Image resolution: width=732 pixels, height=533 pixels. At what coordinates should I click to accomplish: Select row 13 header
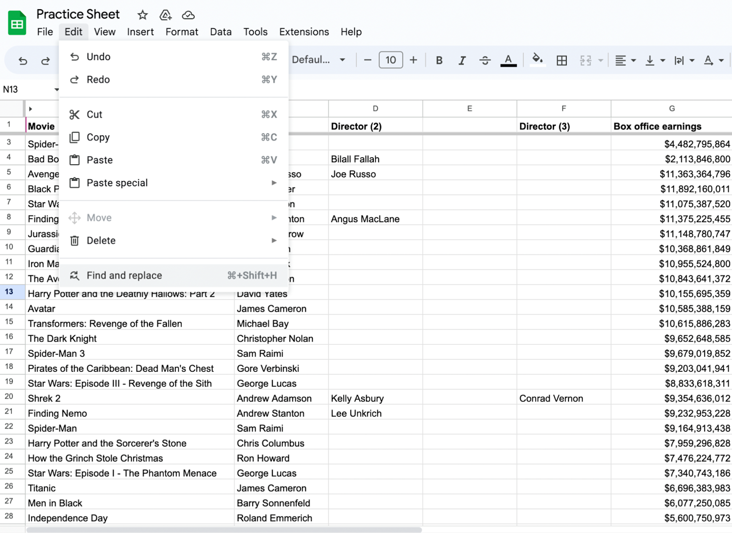point(12,292)
